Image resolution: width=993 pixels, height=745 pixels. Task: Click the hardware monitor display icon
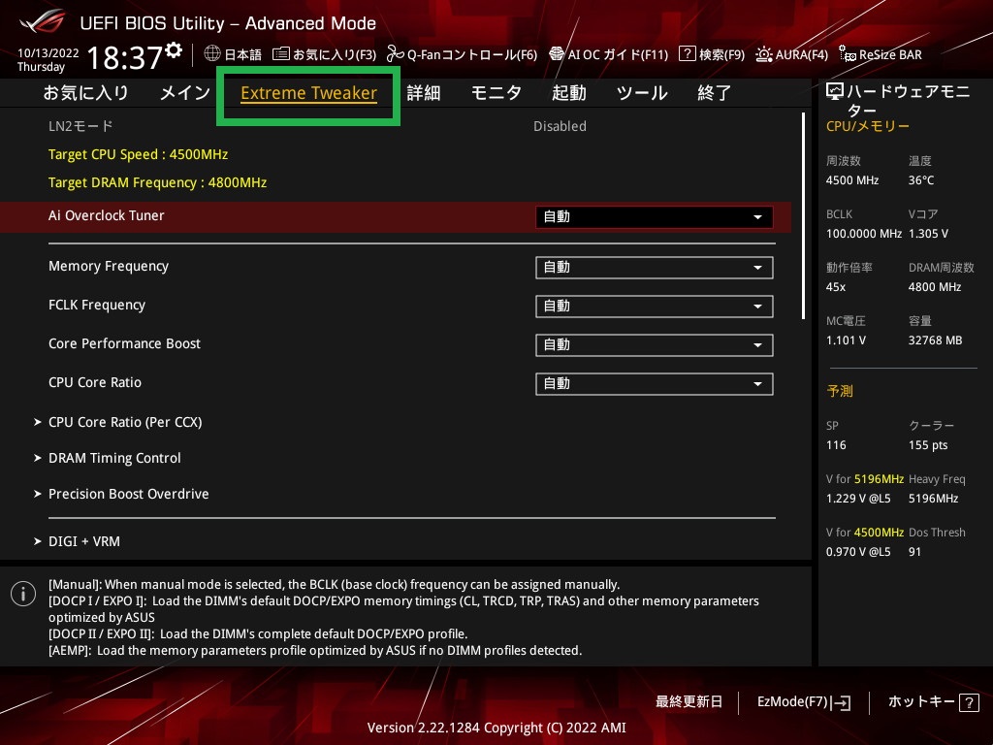(835, 92)
